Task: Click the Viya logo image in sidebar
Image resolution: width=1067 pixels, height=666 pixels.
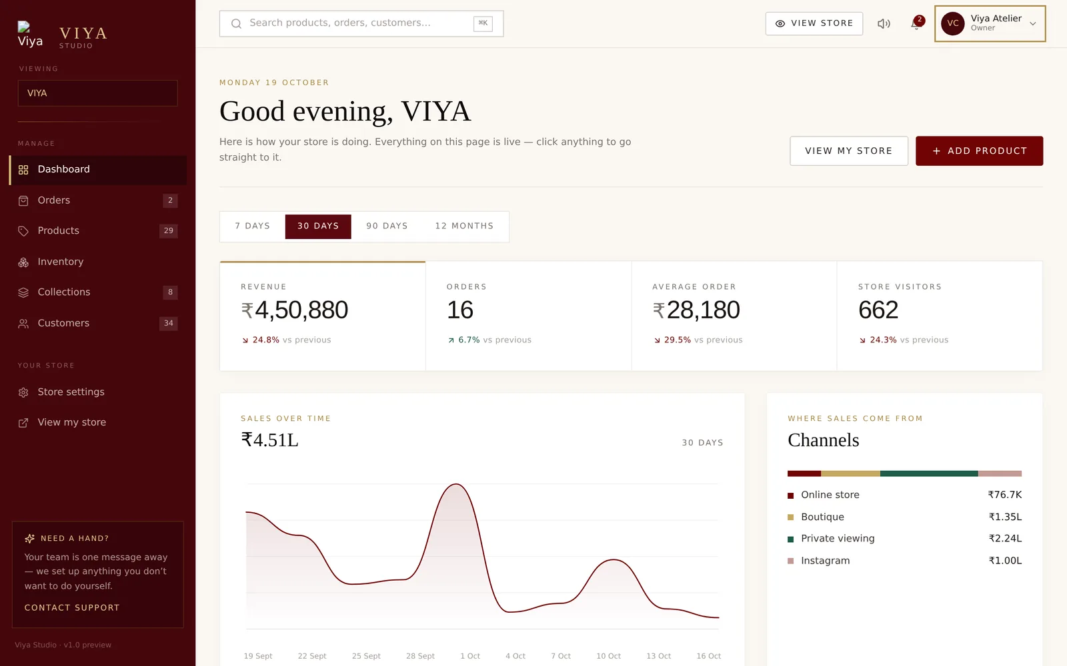Action: pos(30,34)
